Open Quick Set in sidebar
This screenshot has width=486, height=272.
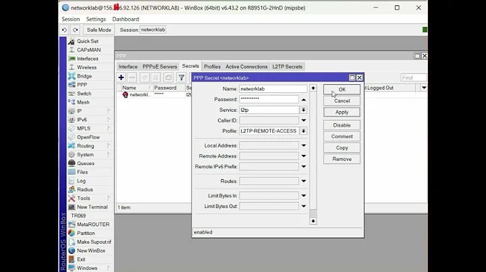click(88, 41)
